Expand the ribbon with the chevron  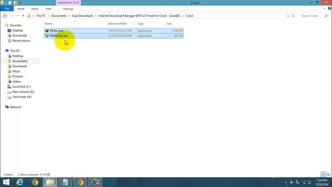(x=324, y=9)
